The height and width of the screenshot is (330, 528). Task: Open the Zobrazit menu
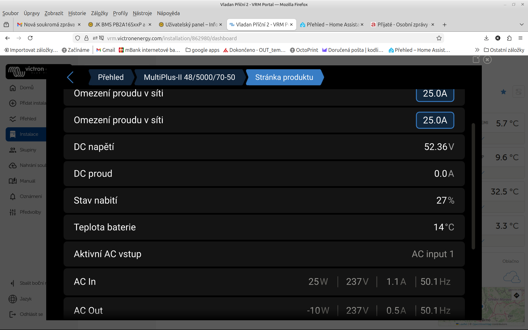click(x=54, y=13)
